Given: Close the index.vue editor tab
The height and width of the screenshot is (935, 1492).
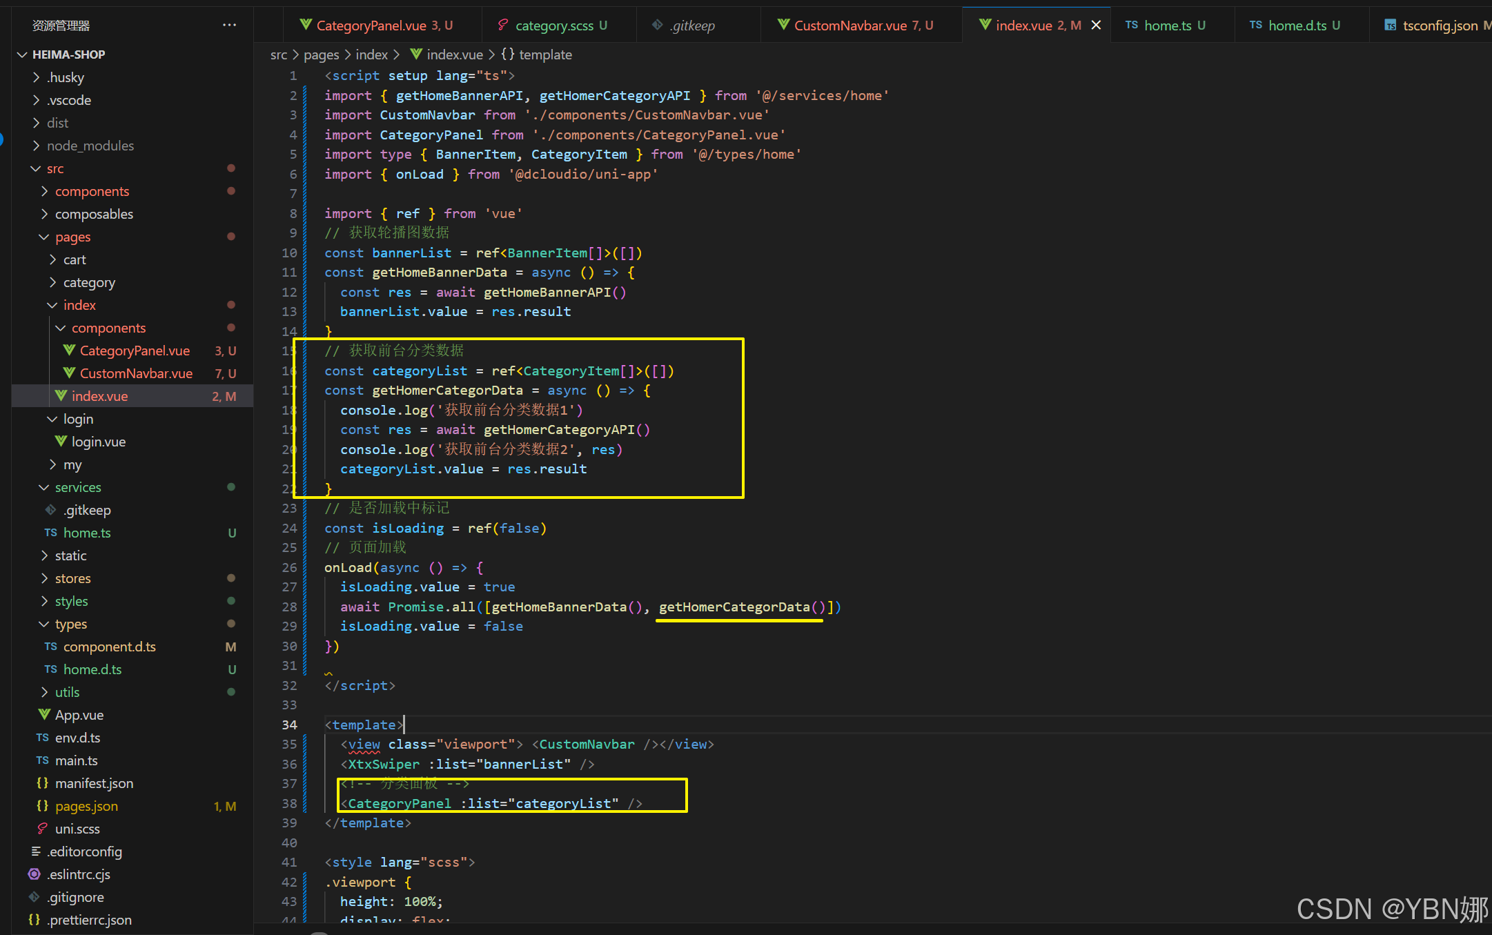Looking at the screenshot, I should 1096,26.
